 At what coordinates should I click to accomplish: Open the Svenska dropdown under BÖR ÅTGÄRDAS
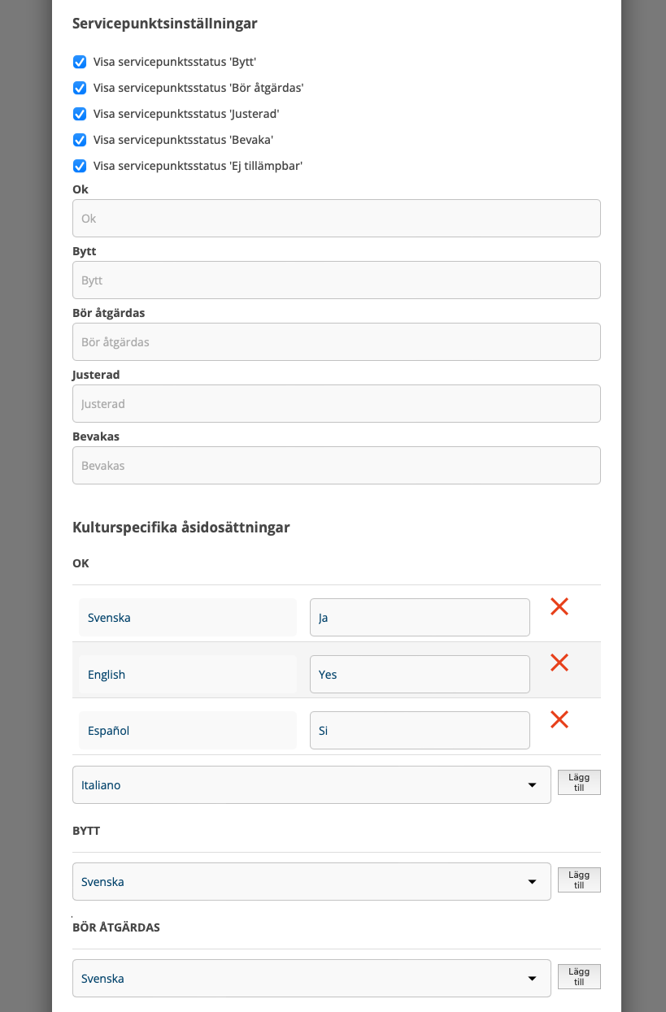point(311,979)
